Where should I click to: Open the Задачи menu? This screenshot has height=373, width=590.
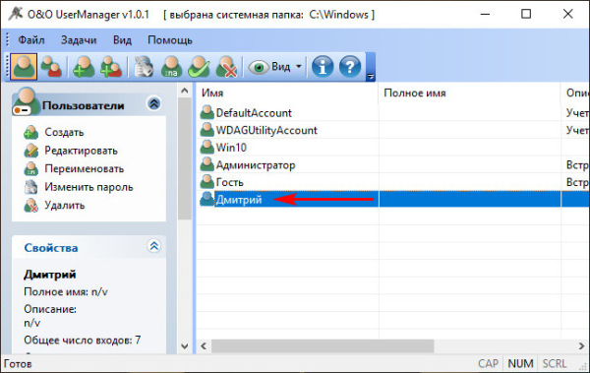[79, 40]
